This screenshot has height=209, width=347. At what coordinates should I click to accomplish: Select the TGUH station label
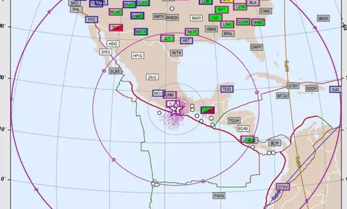click(234, 120)
